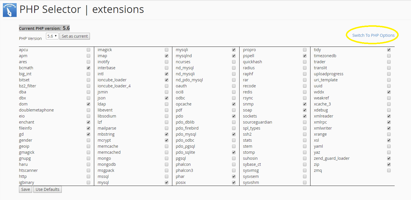Viewport: 411px width, 200px height.
Task: Open the PHP Version dropdown
Action: [52, 36]
